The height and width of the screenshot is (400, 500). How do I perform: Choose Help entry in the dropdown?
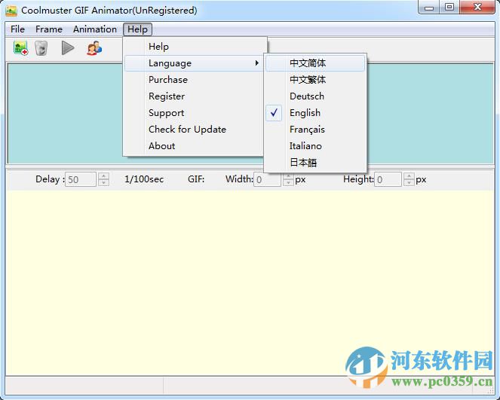(x=195, y=47)
